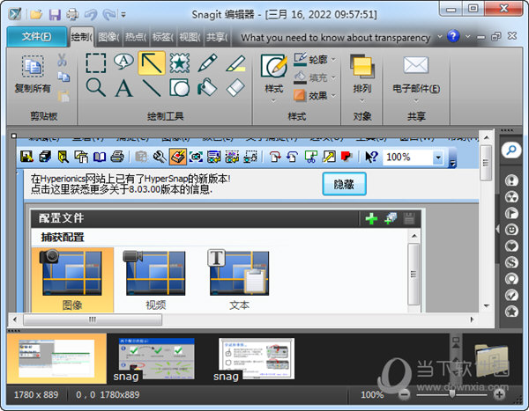Screen dimensions: 529x411
Task: Select the Text (文本) capture profile
Action: (x=239, y=280)
